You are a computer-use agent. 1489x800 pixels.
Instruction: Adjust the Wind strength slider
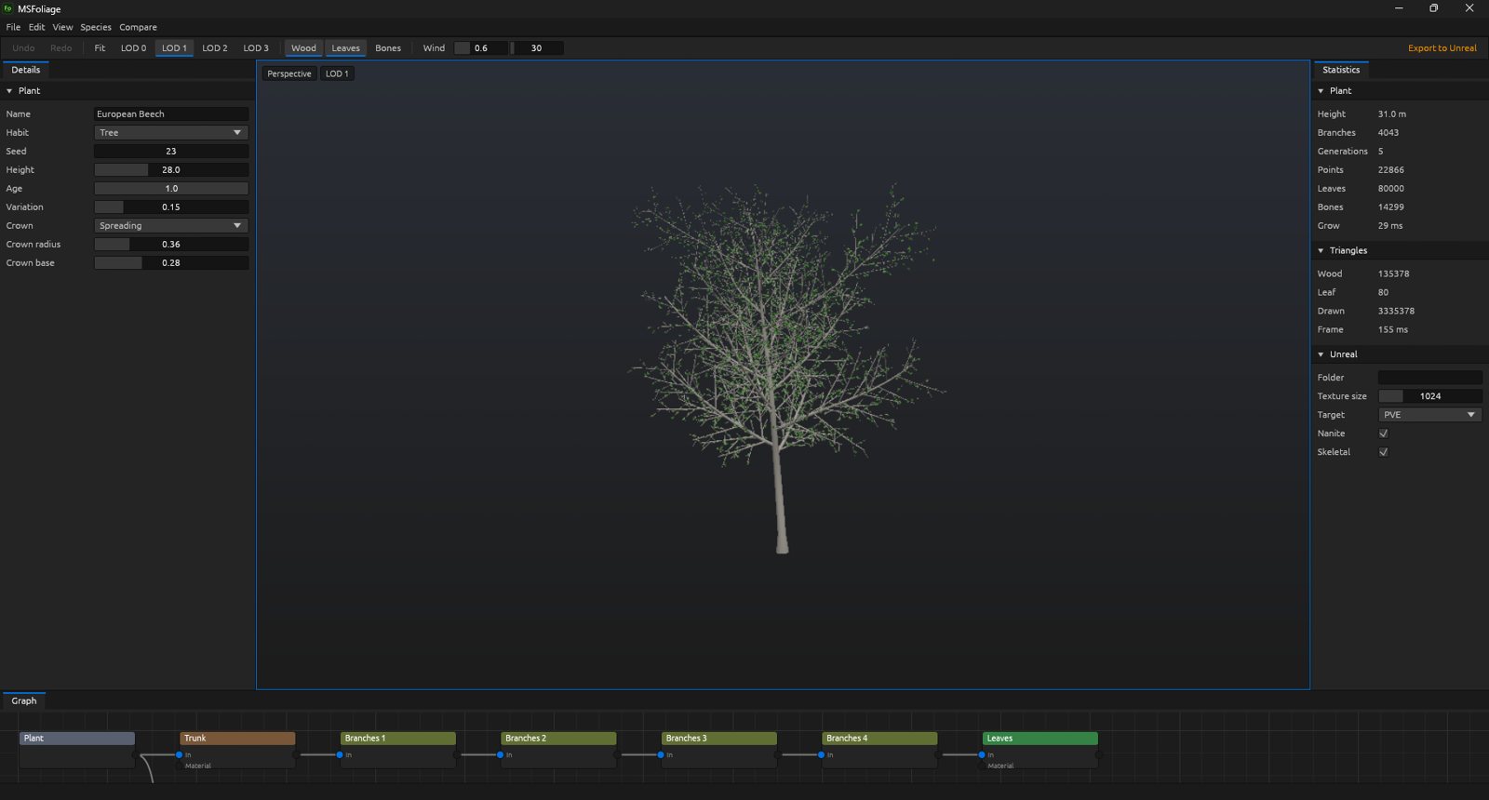(480, 48)
